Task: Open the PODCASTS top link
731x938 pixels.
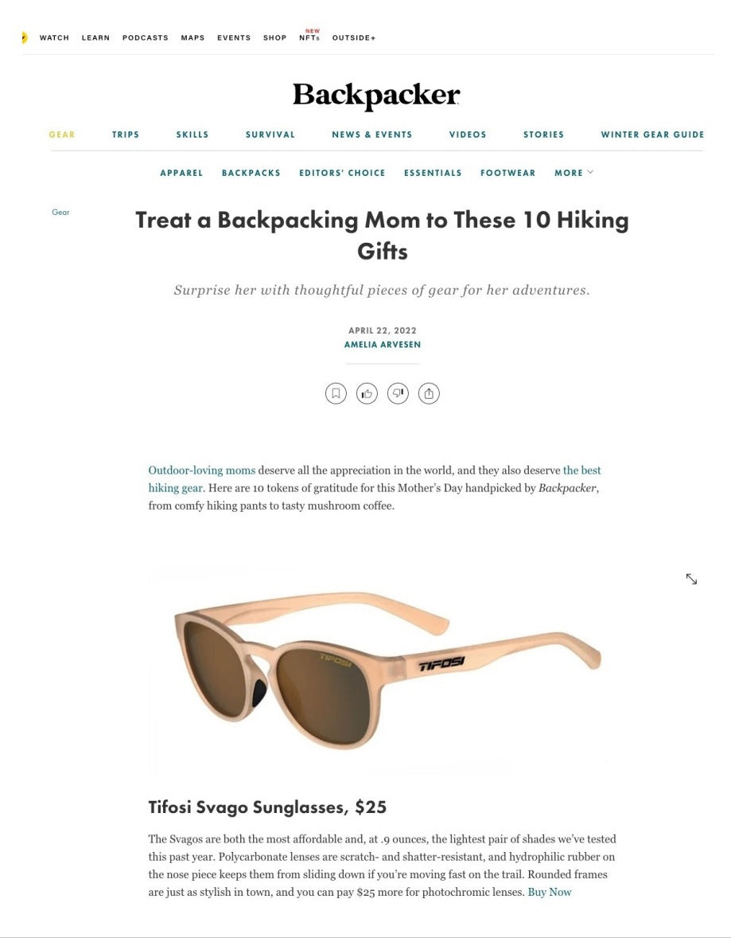Action: (146, 37)
